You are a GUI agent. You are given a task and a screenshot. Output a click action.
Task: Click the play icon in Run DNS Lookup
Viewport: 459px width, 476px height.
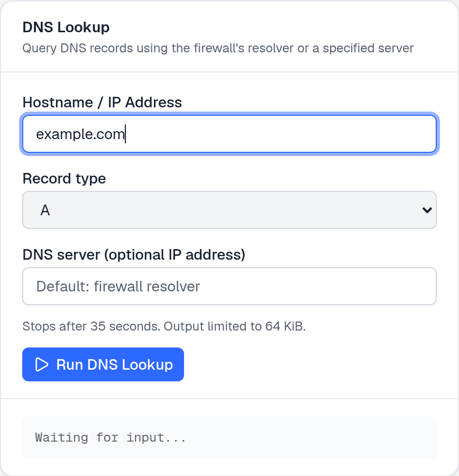click(x=42, y=364)
